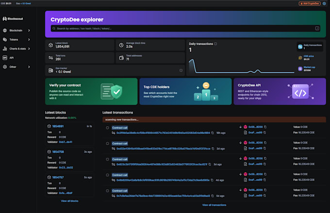Copy sender 0x56...8D56 in 2d ago row
Image resolution: width=330 pixels, height=213 pixels.
coord(265,143)
